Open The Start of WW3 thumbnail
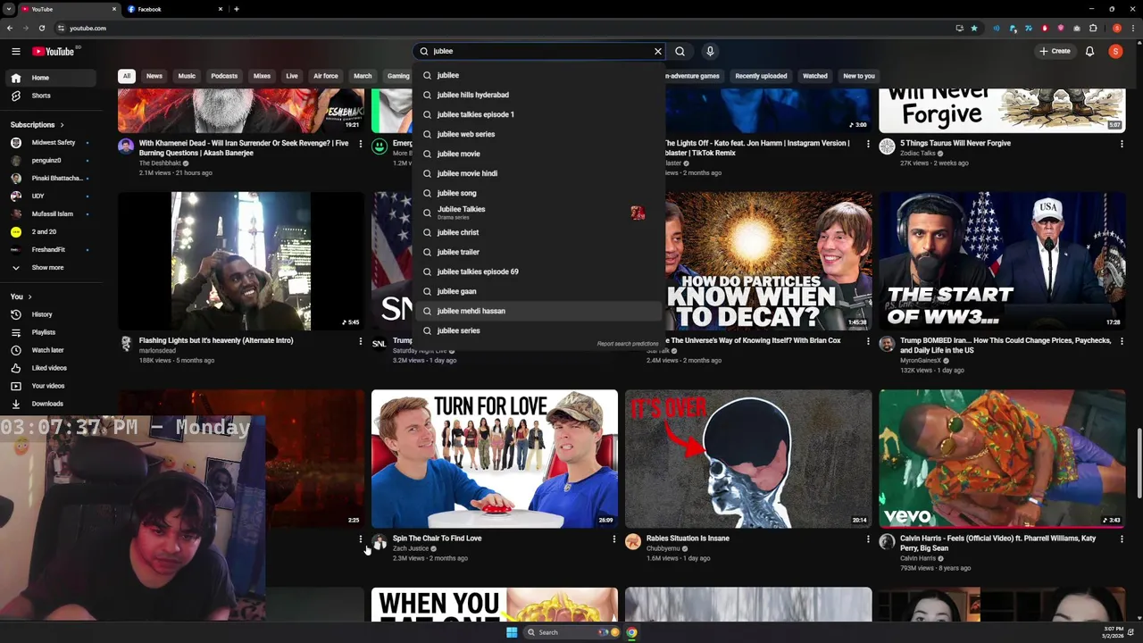This screenshot has height=643, width=1143. 1002,261
